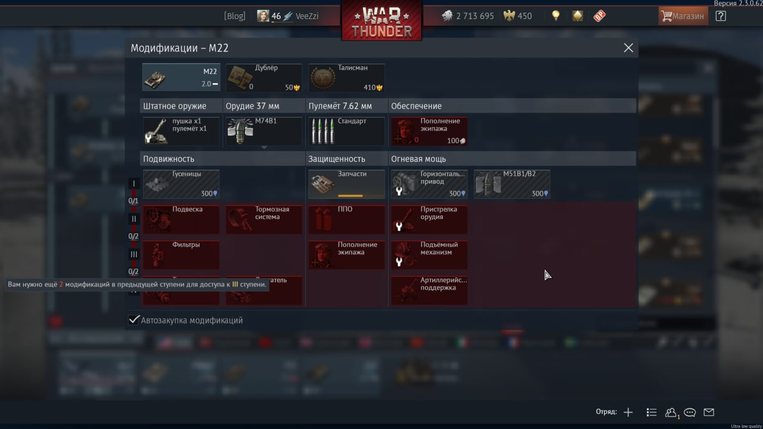Select the Запчасти modification
The image size is (763, 429).
click(x=346, y=184)
